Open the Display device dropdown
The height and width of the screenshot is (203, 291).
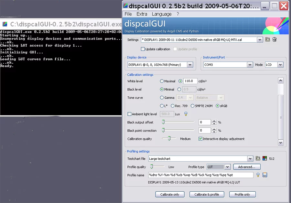[x=190, y=65]
